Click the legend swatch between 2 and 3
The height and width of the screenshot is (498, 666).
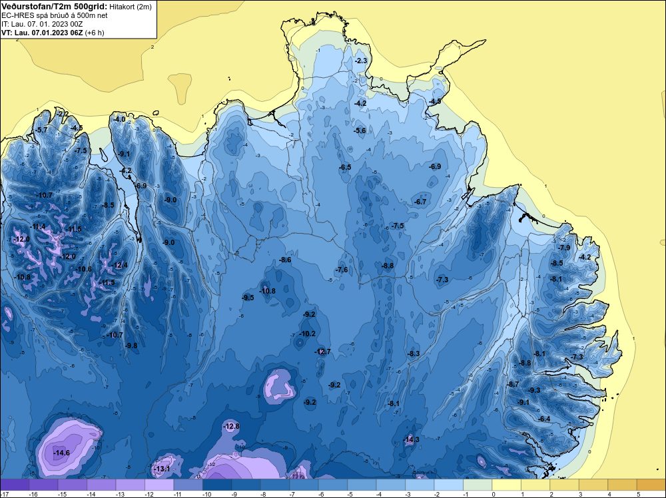click(564, 485)
